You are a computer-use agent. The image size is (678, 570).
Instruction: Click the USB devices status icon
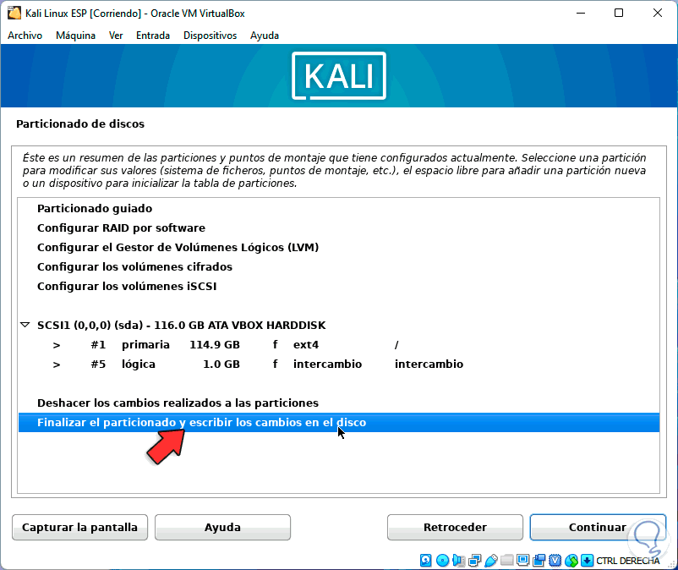click(x=491, y=561)
